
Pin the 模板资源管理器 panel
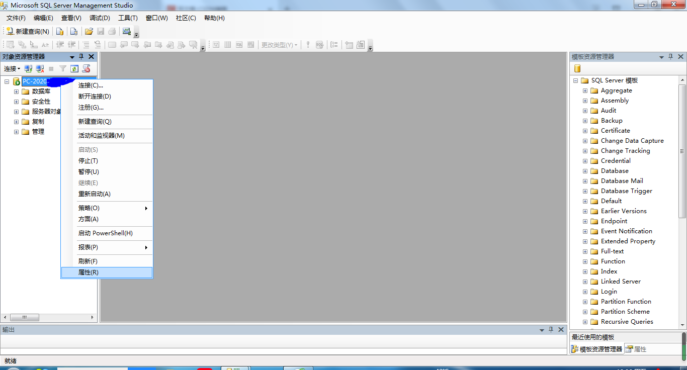(x=671, y=57)
